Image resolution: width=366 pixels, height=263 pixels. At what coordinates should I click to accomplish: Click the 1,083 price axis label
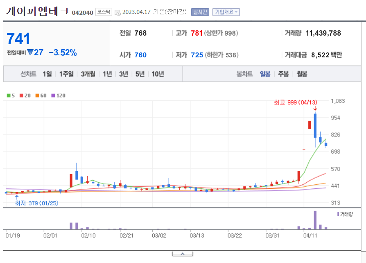338,101
